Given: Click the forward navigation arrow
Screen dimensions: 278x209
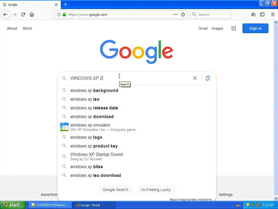Looking at the screenshot, I should pos(14,15).
